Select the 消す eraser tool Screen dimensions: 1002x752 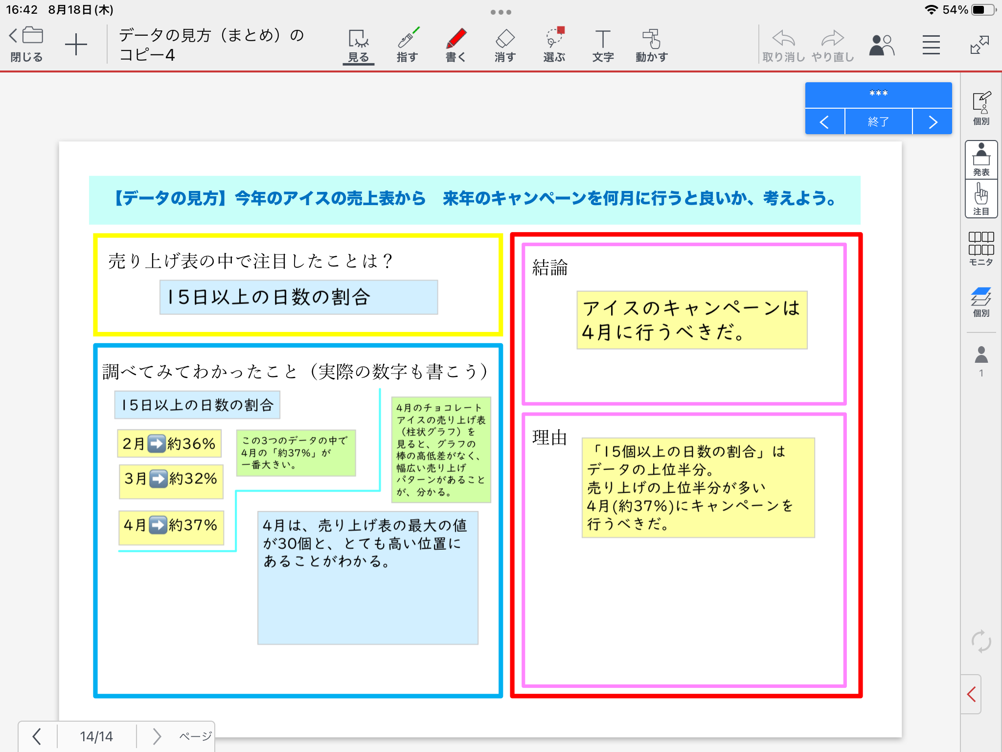(505, 45)
